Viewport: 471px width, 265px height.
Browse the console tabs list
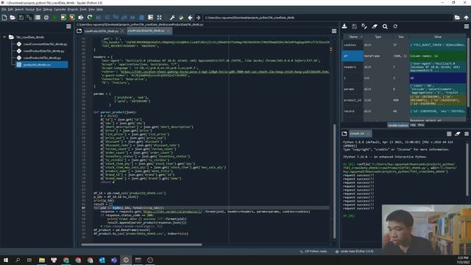[x=344, y=134]
